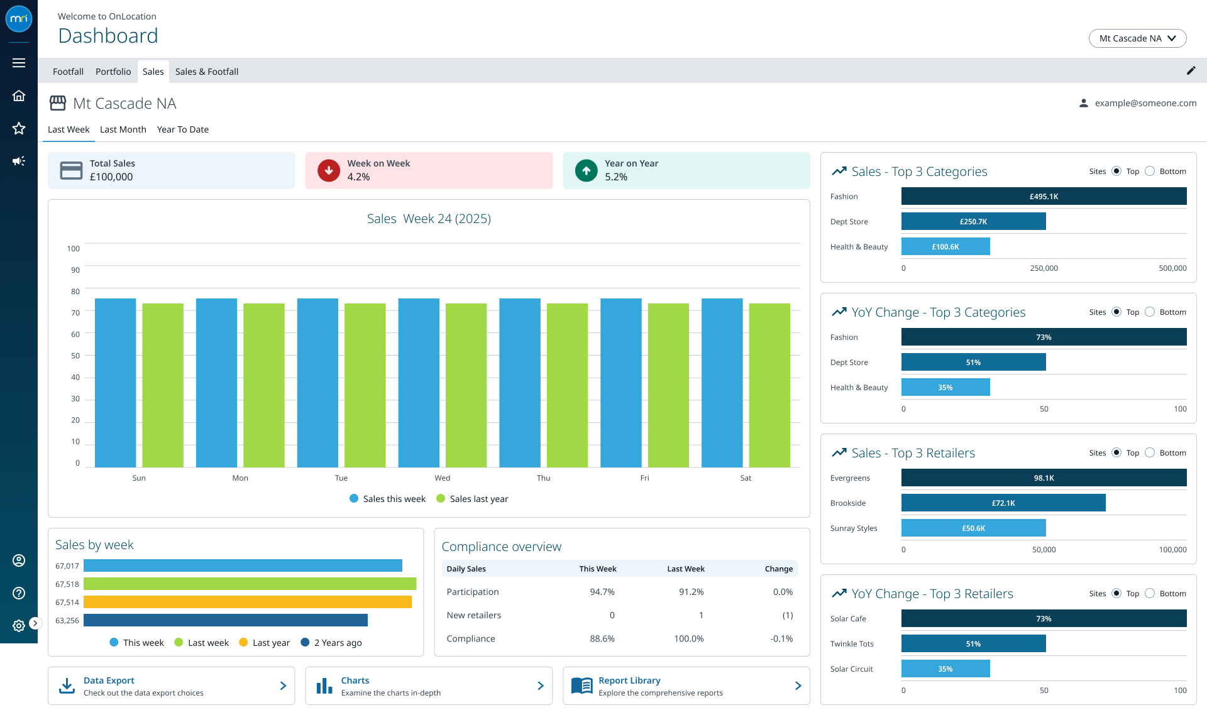Open Report Library via its chevron
This screenshot has height=715, width=1207.
pyautogui.click(x=798, y=686)
